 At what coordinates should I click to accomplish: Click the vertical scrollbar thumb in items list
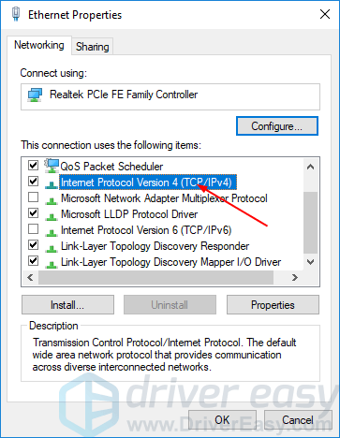tap(310, 223)
